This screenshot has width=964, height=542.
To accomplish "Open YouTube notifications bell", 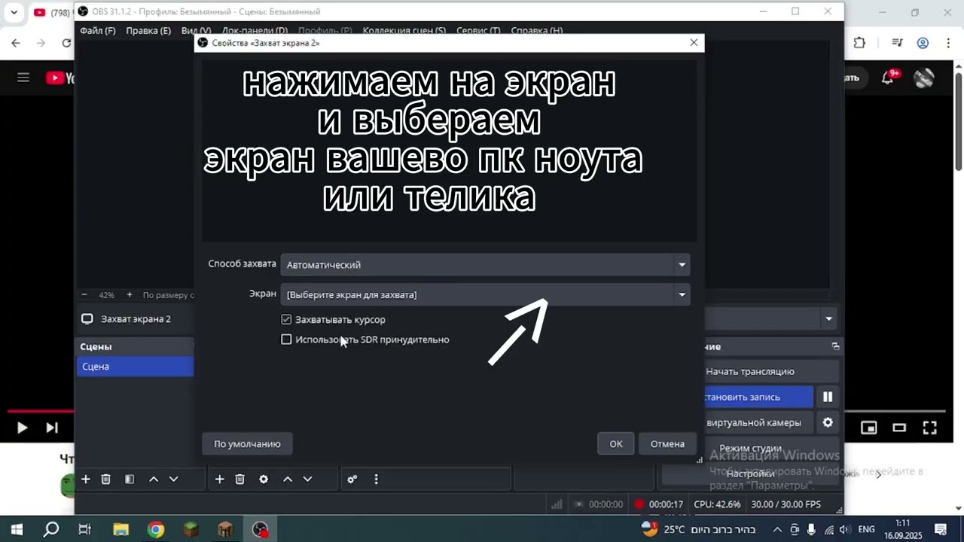I will 889,77.
